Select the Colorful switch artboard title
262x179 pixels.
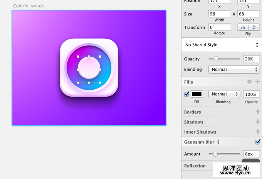[29, 6]
